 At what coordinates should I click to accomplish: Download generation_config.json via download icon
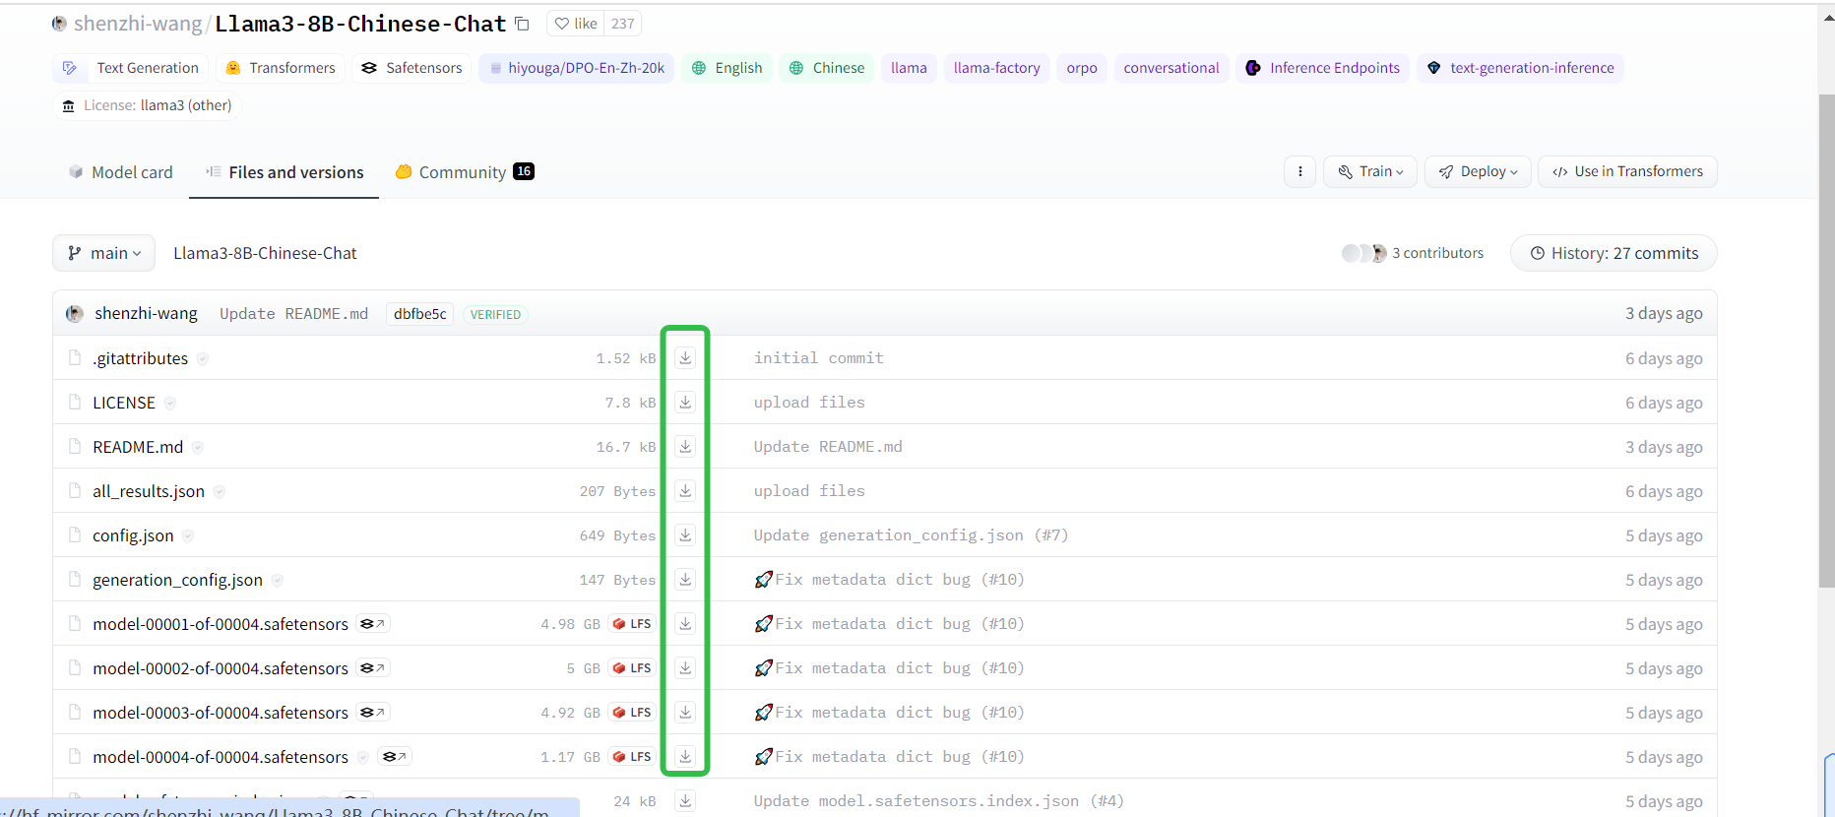685,580
